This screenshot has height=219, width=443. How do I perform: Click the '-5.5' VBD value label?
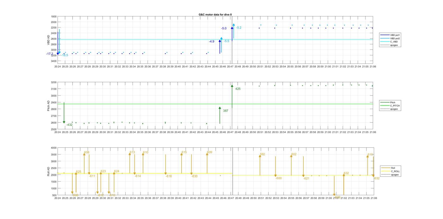227,41
